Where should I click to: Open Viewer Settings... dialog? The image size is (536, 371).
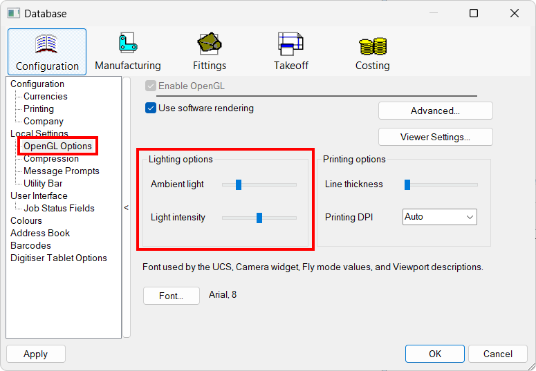[x=435, y=137]
